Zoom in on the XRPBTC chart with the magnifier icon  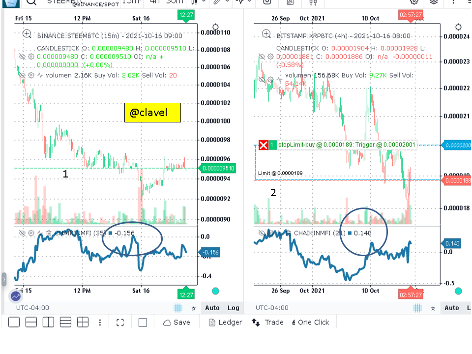point(266,34)
